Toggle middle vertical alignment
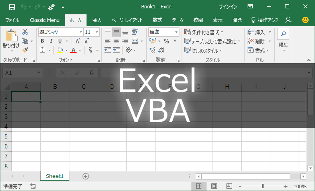 click(x=116, y=32)
